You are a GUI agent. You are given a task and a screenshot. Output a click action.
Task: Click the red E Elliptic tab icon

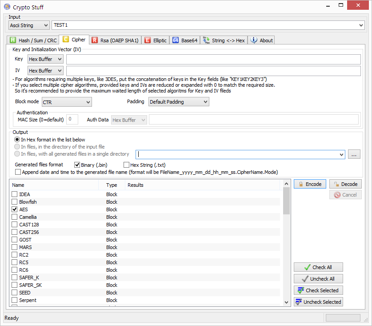[x=148, y=40]
